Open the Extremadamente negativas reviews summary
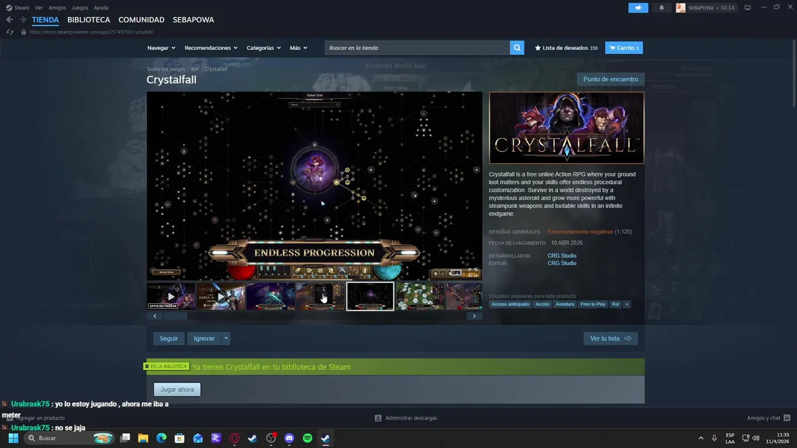The height and width of the screenshot is (448, 797). tap(580, 231)
